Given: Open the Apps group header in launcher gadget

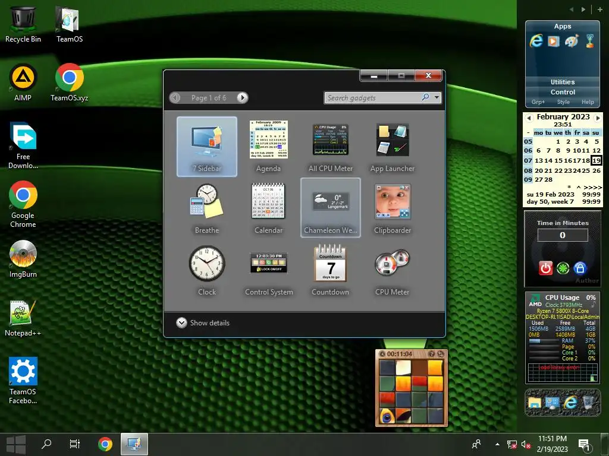Looking at the screenshot, I should 563,26.
